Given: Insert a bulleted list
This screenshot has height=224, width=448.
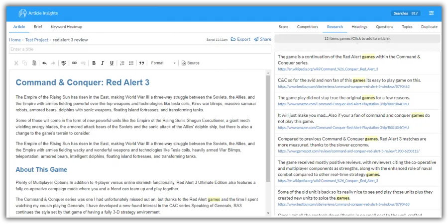Looking at the screenshot, I should coord(131,63).
